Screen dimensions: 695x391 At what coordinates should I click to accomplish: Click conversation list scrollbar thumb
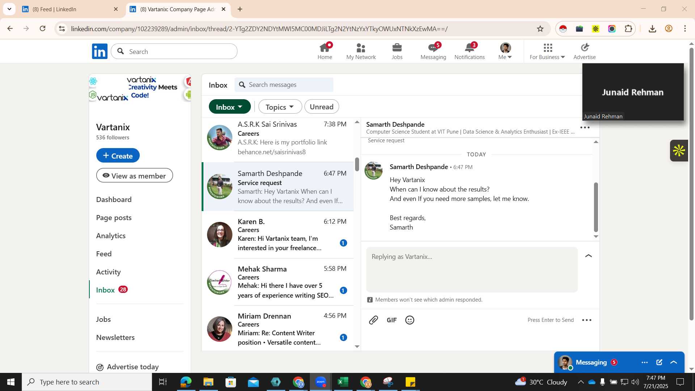[357, 165]
